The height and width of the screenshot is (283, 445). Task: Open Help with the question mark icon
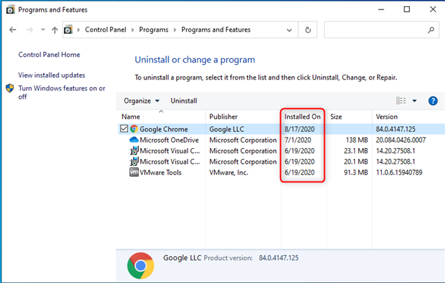click(x=433, y=101)
